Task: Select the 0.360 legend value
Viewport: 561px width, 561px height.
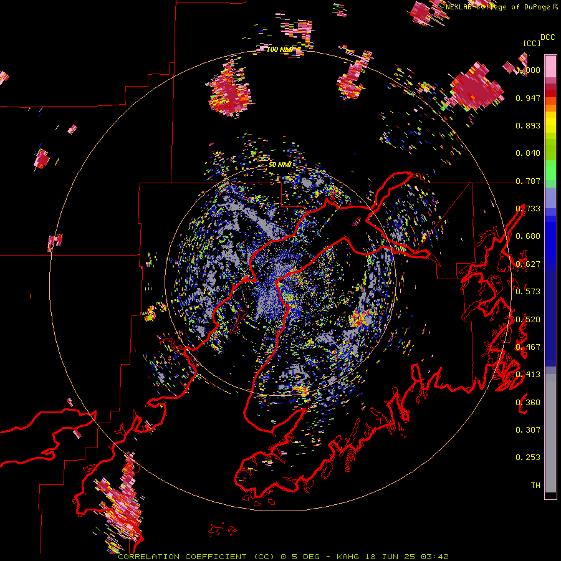Action: pos(528,403)
